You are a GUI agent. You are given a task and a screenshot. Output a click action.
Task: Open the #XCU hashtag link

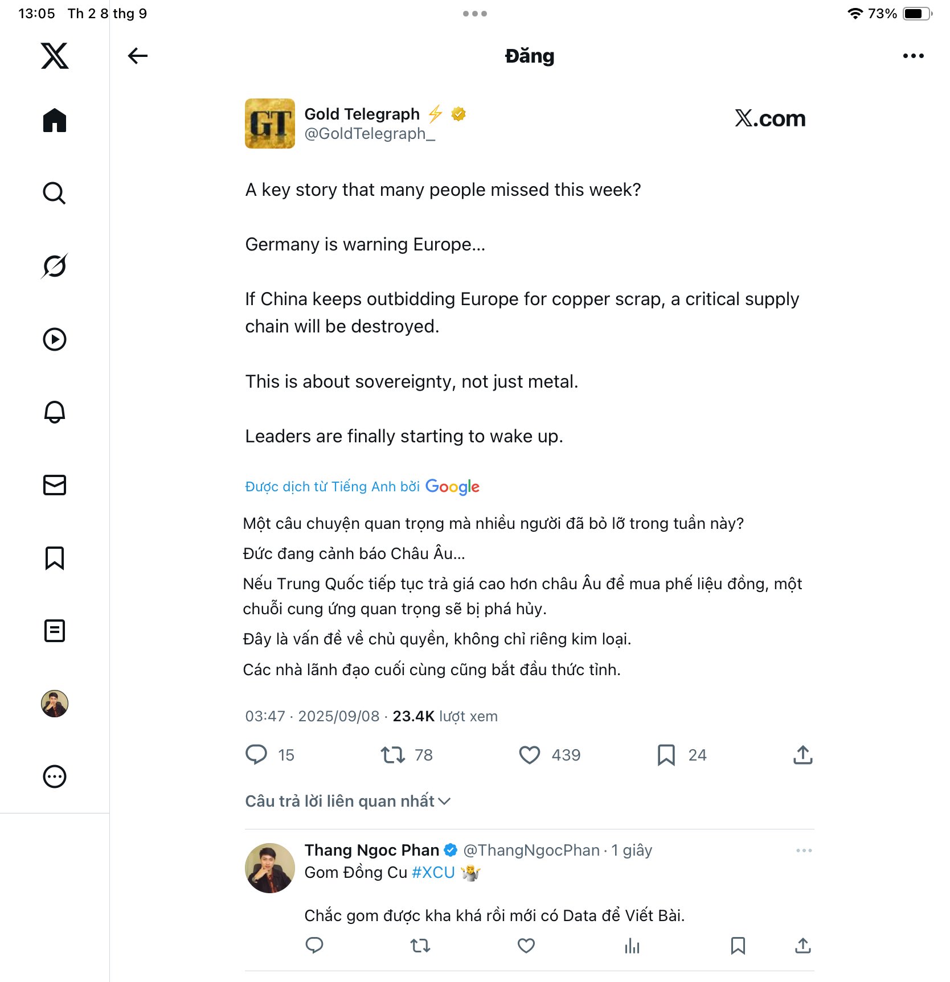click(x=433, y=872)
